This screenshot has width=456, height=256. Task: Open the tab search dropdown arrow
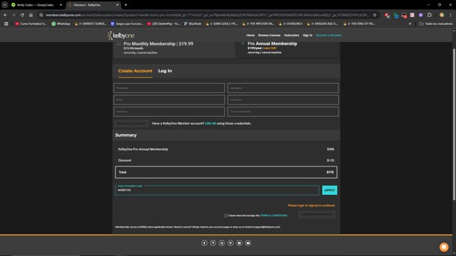click(x=5, y=5)
